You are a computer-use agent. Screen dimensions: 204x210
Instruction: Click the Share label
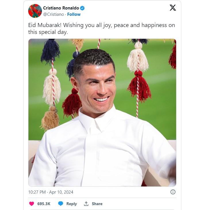point(97,204)
